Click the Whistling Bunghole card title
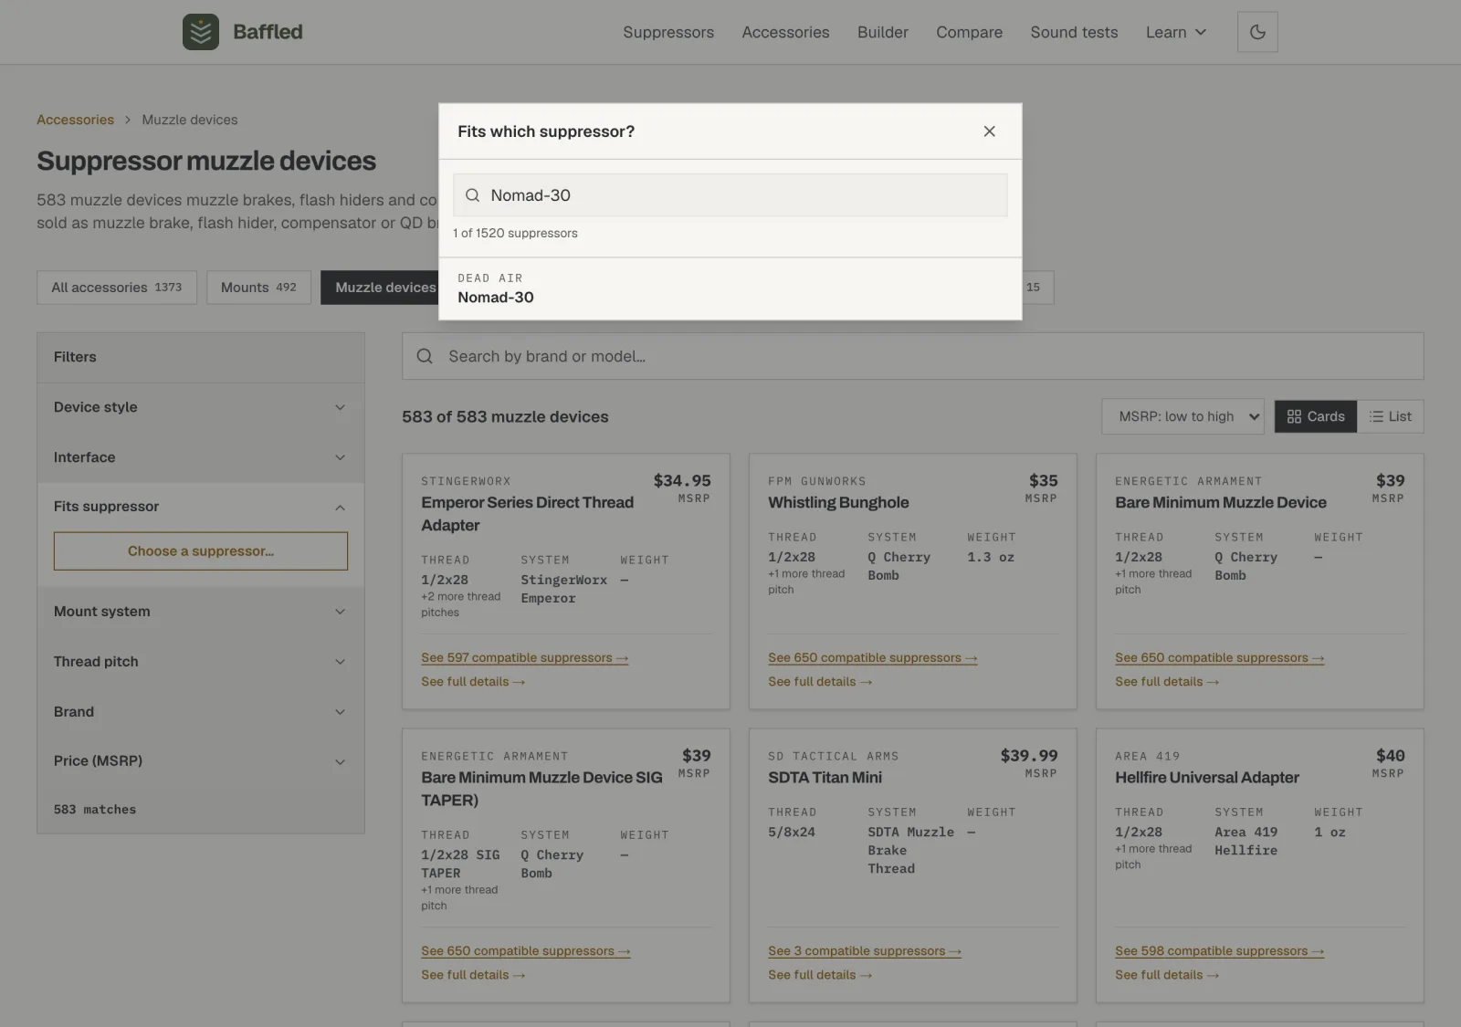The height and width of the screenshot is (1027, 1461). [x=838, y=502]
